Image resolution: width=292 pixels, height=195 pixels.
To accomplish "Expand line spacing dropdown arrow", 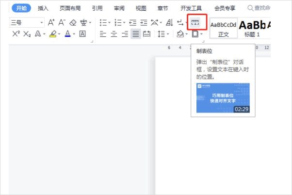I will pos(168,34).
